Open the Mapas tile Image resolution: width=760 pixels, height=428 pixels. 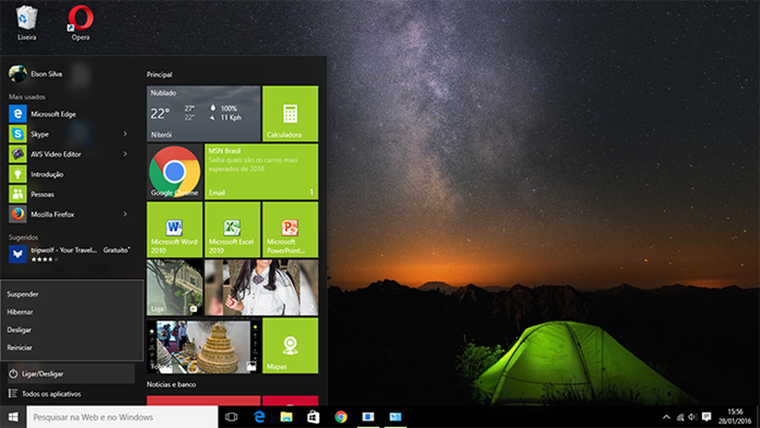[290, 345]
